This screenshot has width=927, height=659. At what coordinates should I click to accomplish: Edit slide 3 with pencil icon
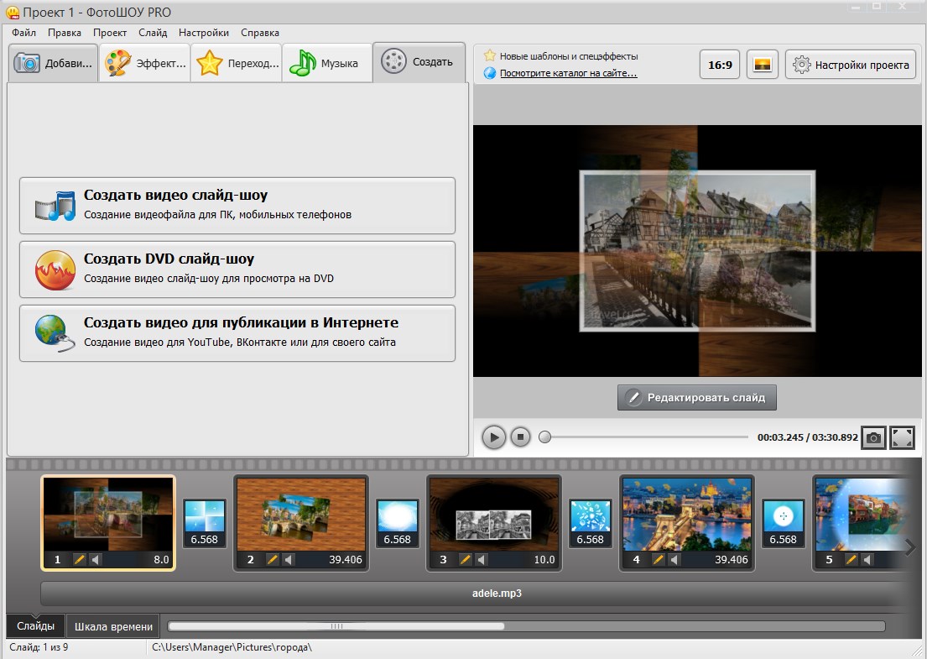click(466, 559)
